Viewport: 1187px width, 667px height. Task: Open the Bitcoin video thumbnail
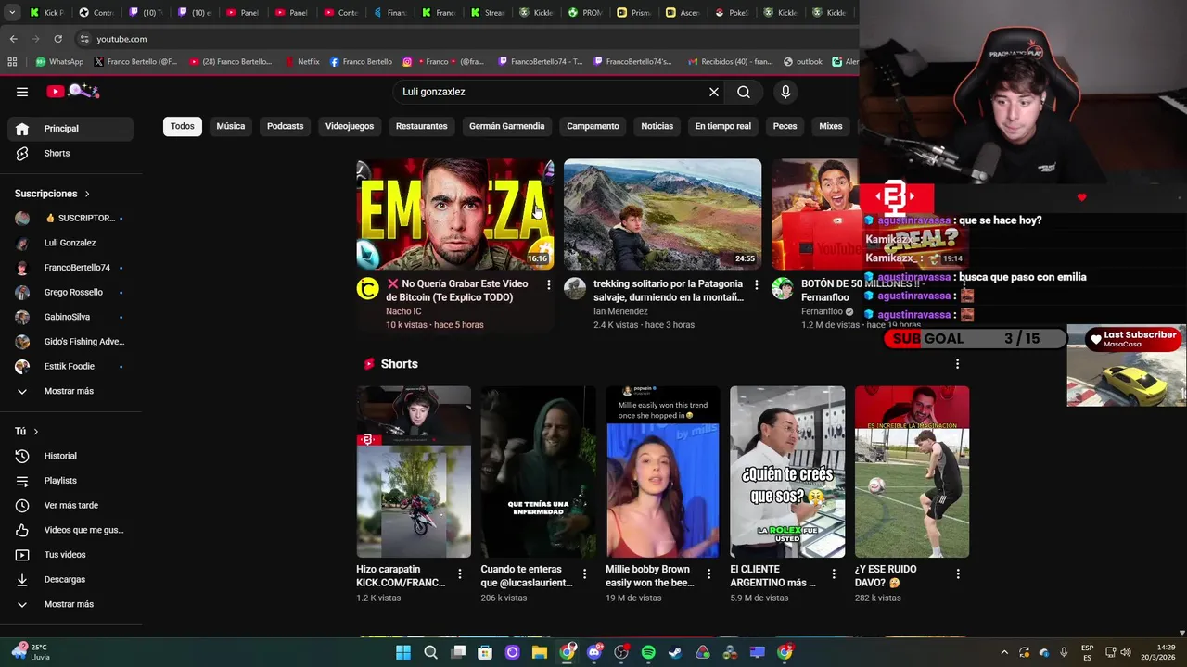click(455, 214)
